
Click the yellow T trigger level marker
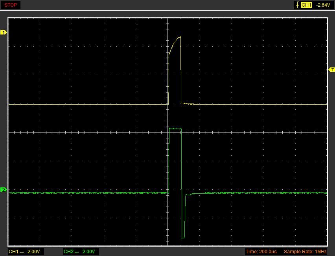click(331, 69)
